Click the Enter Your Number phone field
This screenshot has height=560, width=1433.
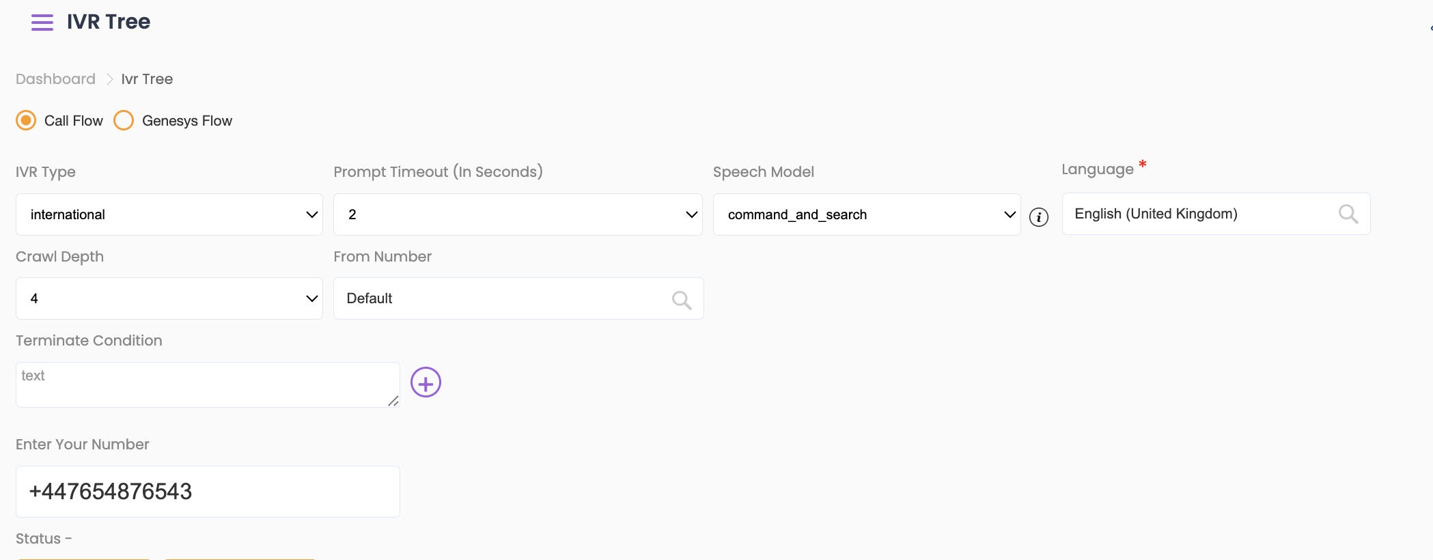(x=208, y=492)
